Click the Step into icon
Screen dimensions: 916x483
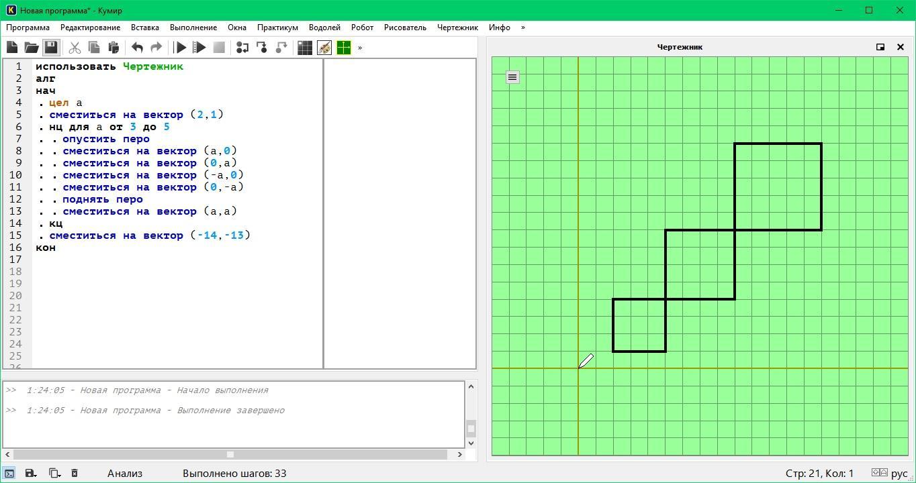262,48
